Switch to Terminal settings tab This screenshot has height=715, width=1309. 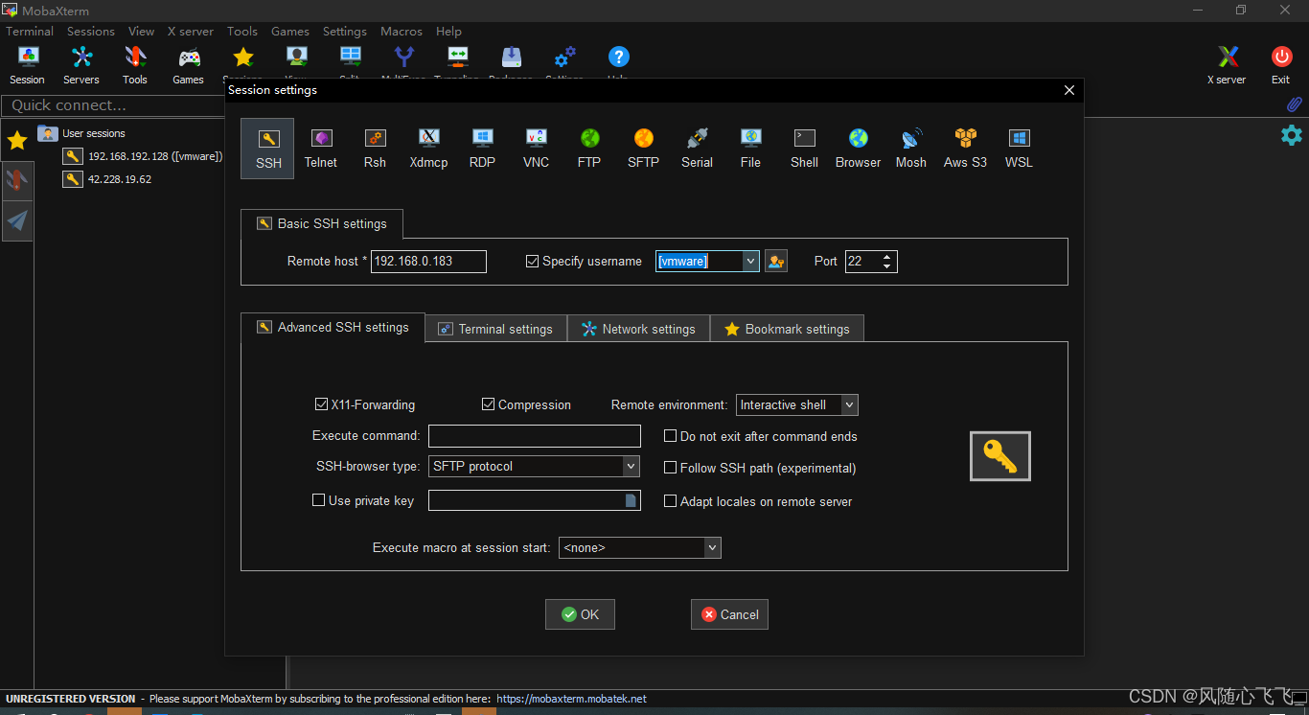pos(496,329)
